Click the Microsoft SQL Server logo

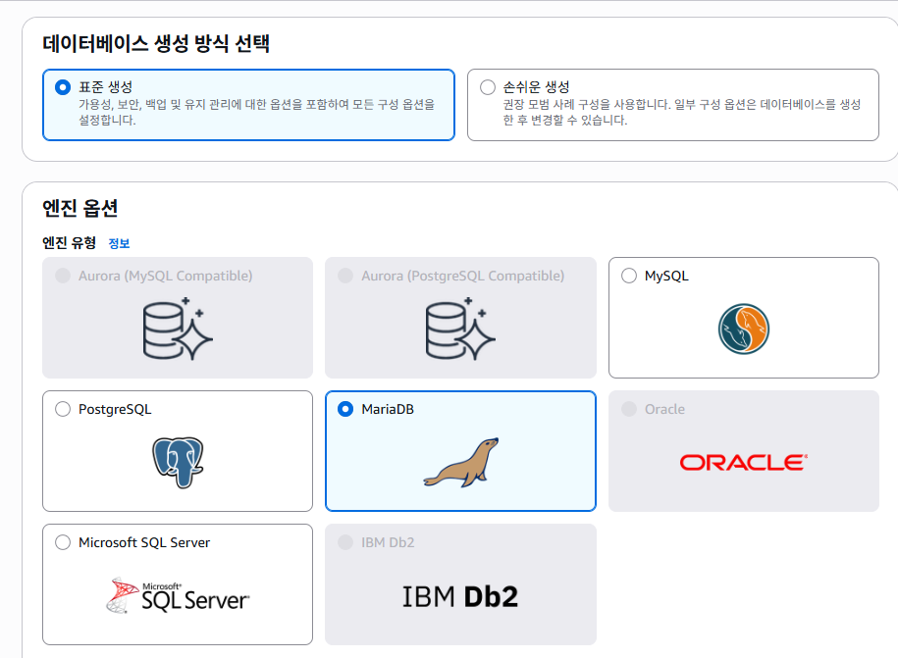click(178, 595)
